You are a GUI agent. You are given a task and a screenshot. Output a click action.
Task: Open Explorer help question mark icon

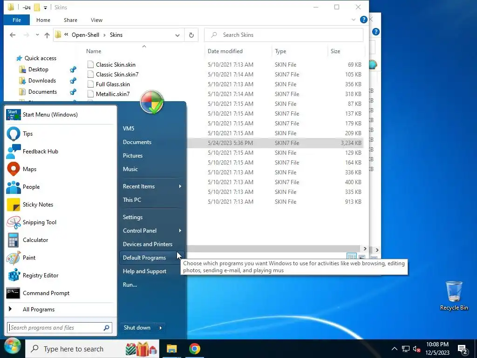click(x=363, y=20)
